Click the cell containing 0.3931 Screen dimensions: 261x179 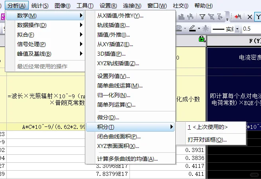click(x=191, y=150)
